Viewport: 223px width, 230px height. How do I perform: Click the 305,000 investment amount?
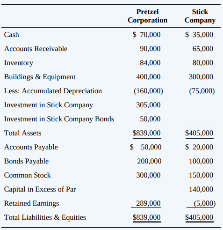point(148,105)
